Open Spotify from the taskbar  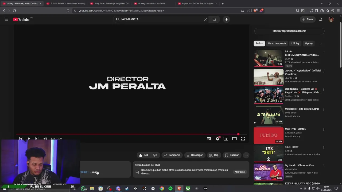pyautogui.click(x=170, y=189)
